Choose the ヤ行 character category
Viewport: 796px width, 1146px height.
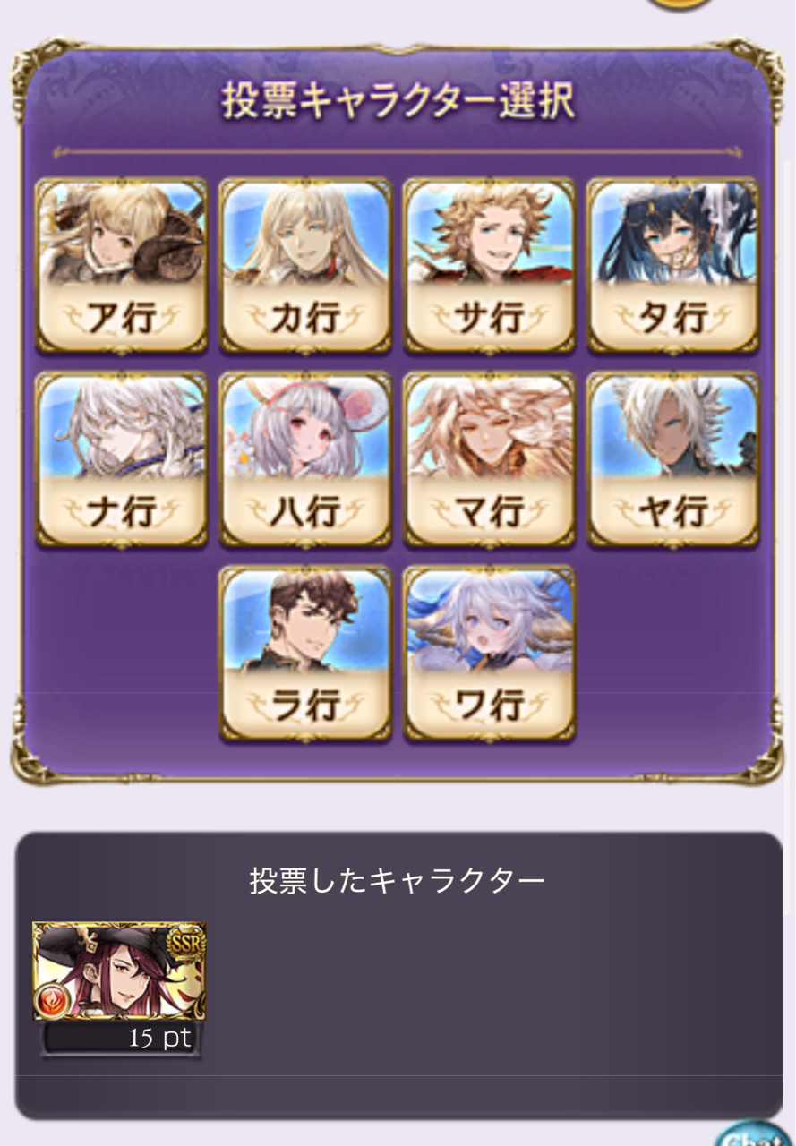tap(673, 458)
